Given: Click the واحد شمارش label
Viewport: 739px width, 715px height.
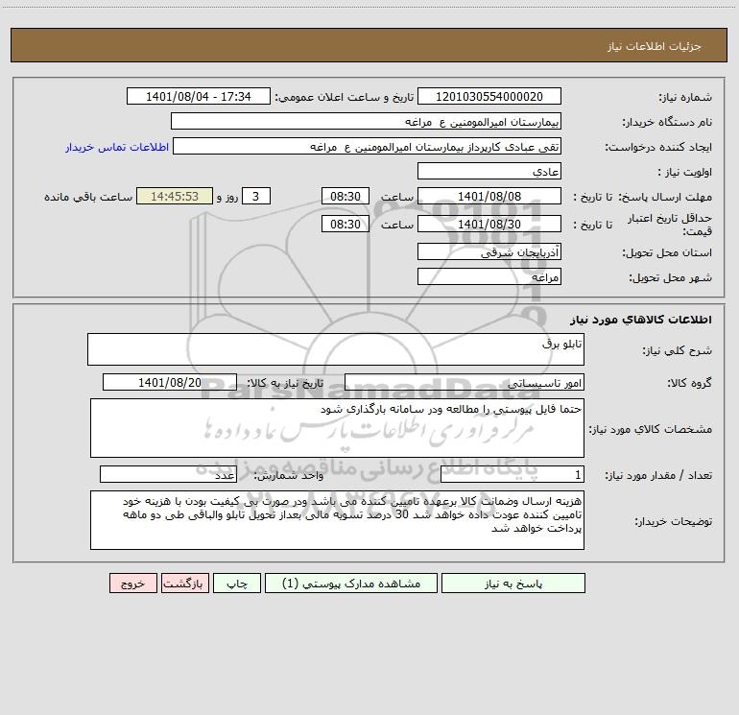Looking at the screenshot, I should [x=289, y=475].
